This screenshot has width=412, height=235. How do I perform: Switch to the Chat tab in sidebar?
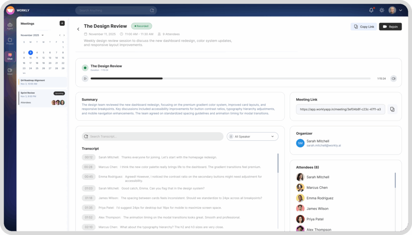[x=10, y=56]
